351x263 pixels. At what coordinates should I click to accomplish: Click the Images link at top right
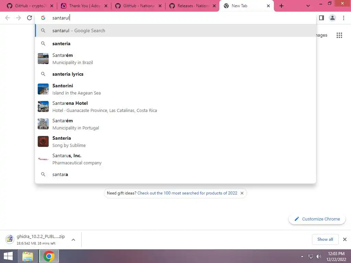pyautogui.click(x=322, y=35)
